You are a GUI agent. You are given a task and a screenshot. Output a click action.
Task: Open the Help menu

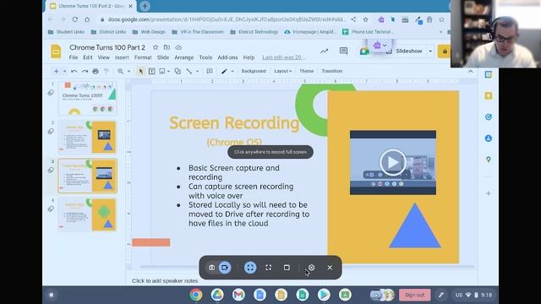pyautogui.click(x=249, y=57)
